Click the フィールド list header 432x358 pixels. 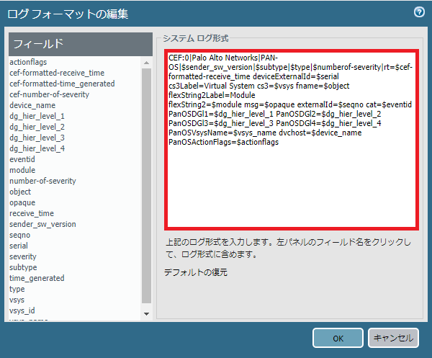pos(81,44)
